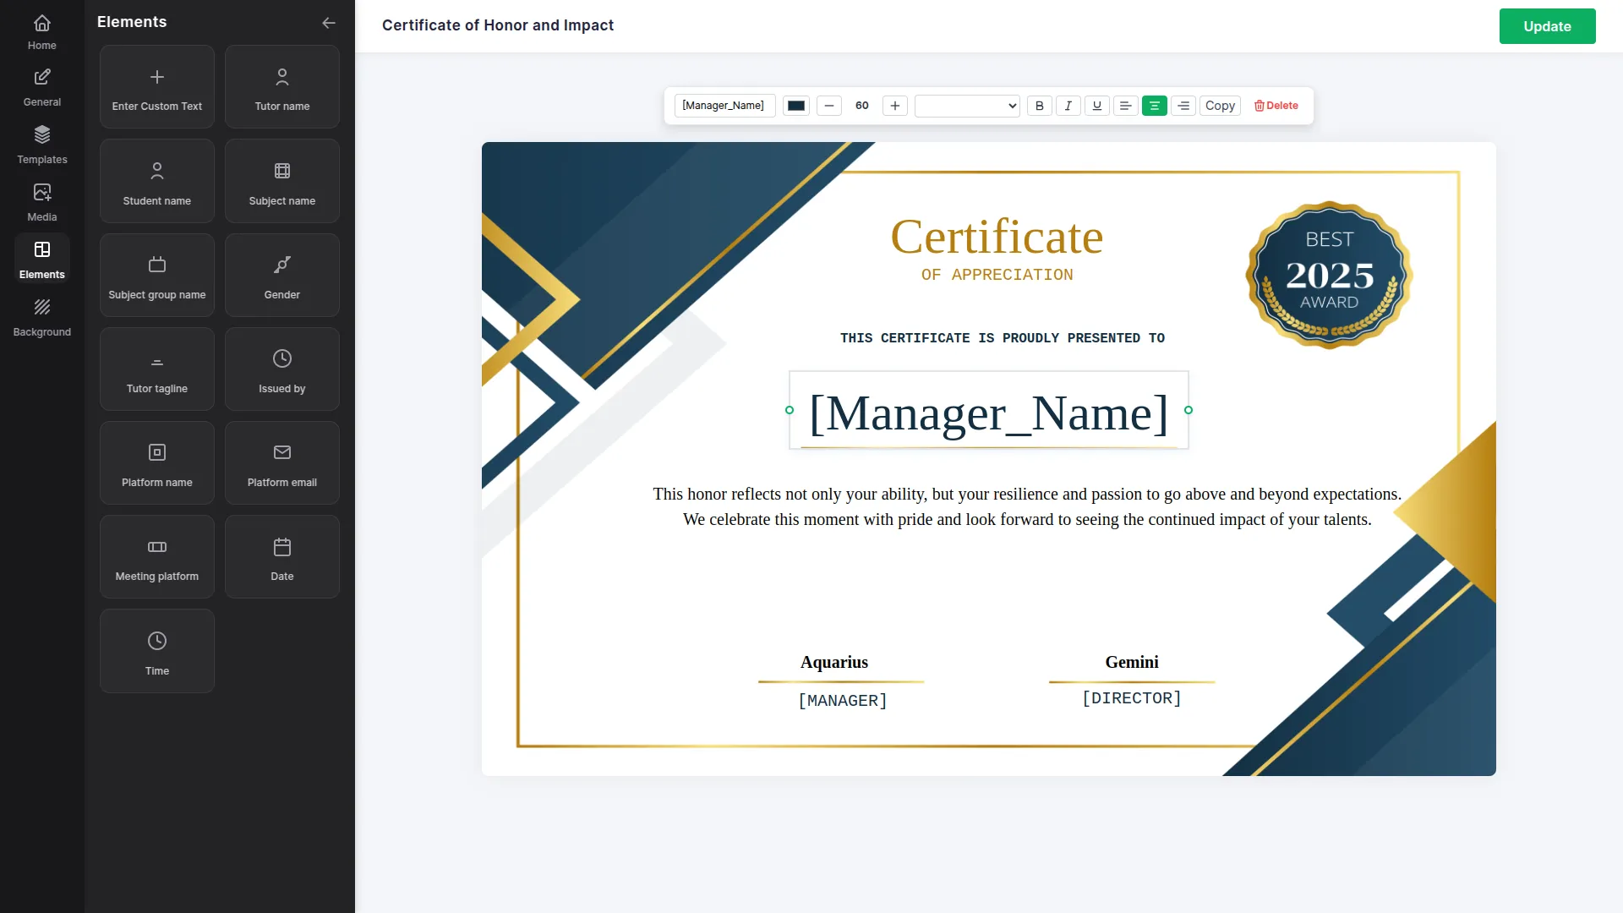Viewport: 1623px width, 913px height.
Task: Increase font size with the plus stepper
Action: tap(894, 106)
